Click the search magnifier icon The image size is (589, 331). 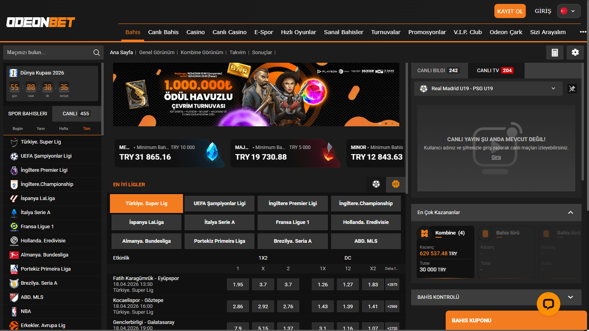click(97, 53)
